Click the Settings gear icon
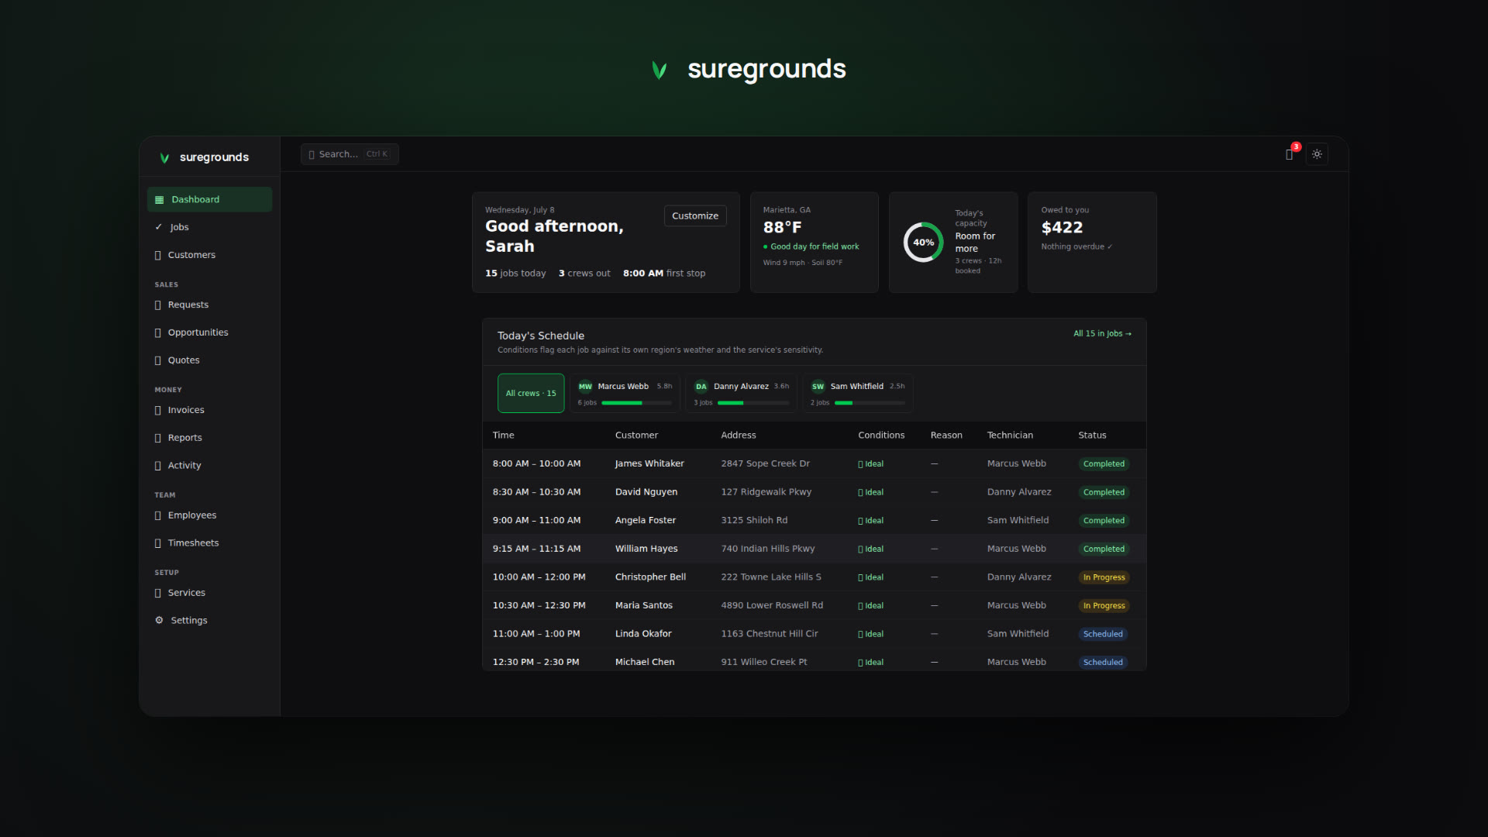The height and width of the screenshot is (837, 1488). pos(159,620)
